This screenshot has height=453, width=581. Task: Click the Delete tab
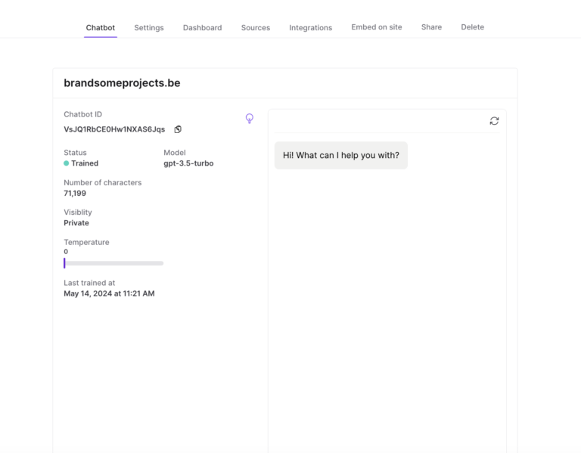(x=473, y=27)
